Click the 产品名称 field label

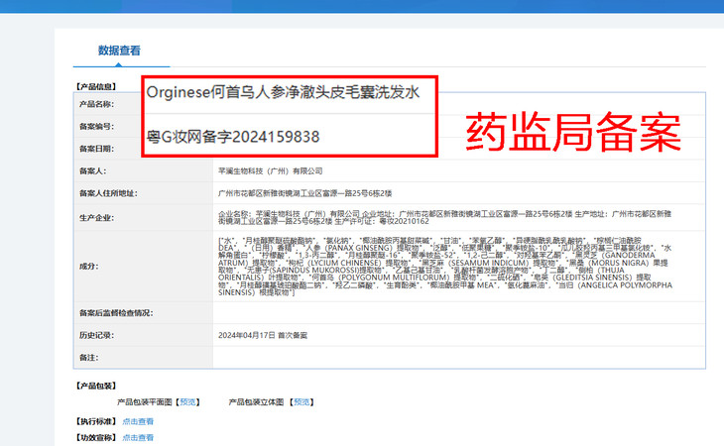[x=96, y=103]
